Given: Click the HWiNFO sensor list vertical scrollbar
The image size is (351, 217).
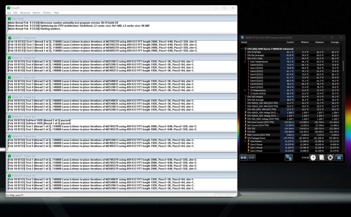Looking at the screenshot, I should [343, 65].
